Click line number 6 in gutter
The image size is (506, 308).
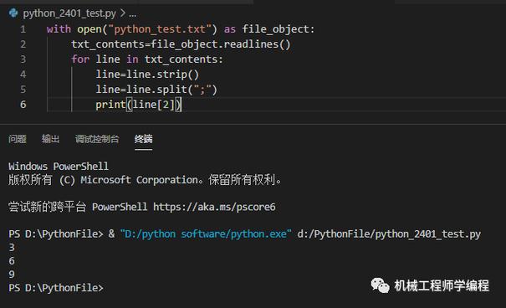point(23,105)
